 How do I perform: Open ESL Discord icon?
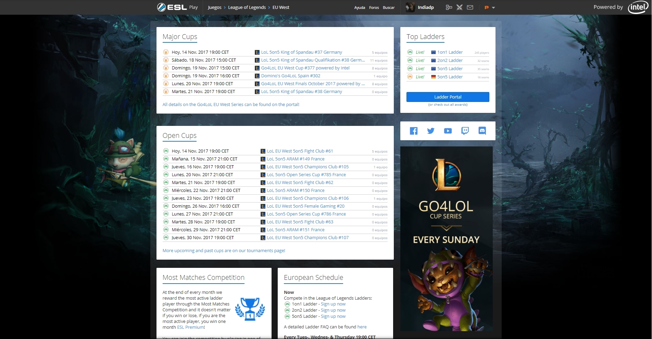coord(482,131)
